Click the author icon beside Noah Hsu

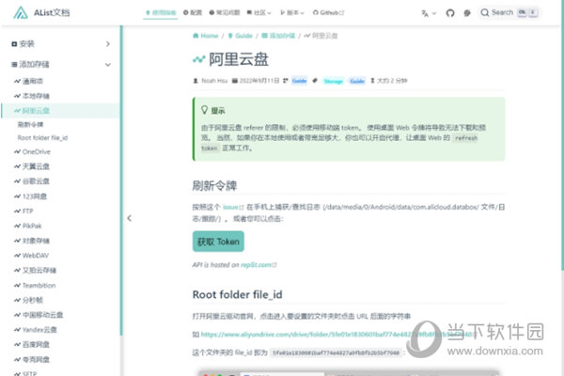[x=196, y=81]
